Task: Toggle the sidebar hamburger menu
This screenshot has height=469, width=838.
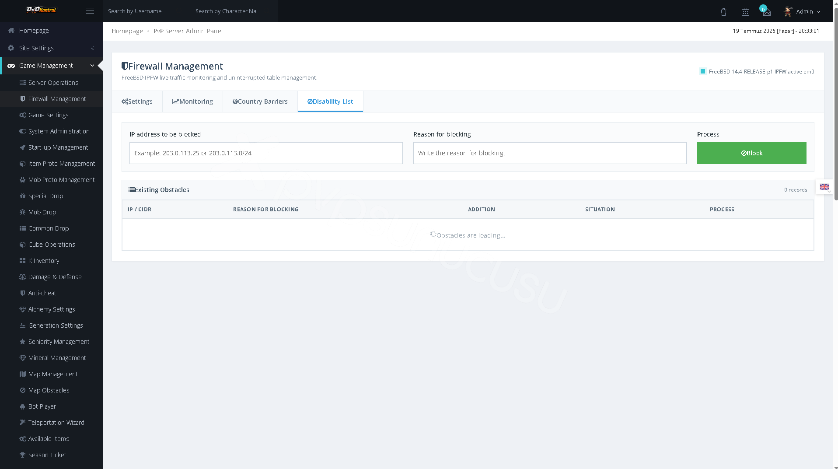Action: tap(90, 11)
